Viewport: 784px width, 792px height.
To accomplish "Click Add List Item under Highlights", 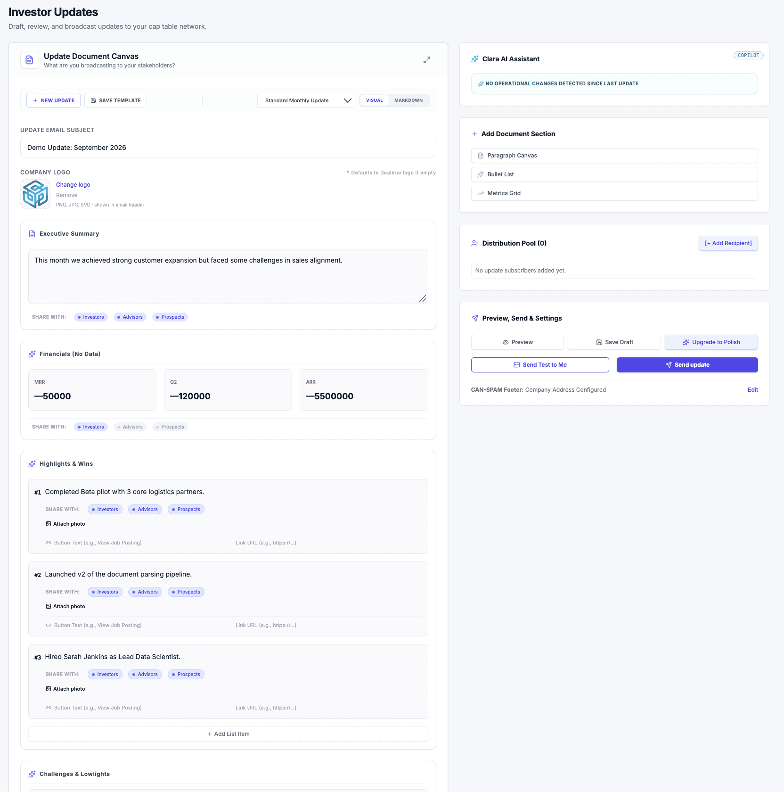I will [228, 734].
